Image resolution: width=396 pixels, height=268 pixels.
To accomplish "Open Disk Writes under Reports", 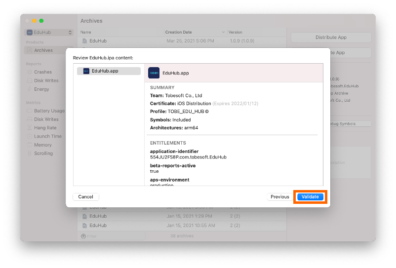I will [46, 80].
